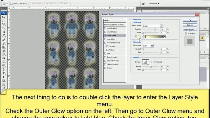Click the Fit Screen button

coord(50,4)
